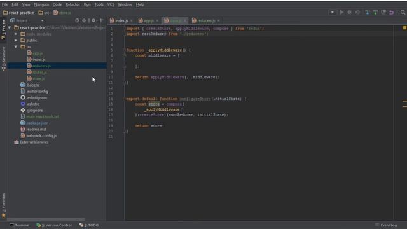Open the Refactor menu
This screenshot has width=407, height=229.
[73, 4]
